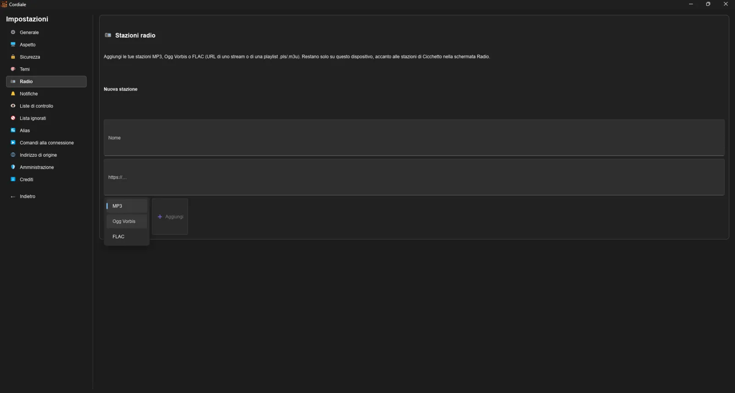Image resolution: width=735 pixels, height=393 pixels.
Task: Click the description starting "Aggiungi le tue stazioni"
Action: pos(297,57)
